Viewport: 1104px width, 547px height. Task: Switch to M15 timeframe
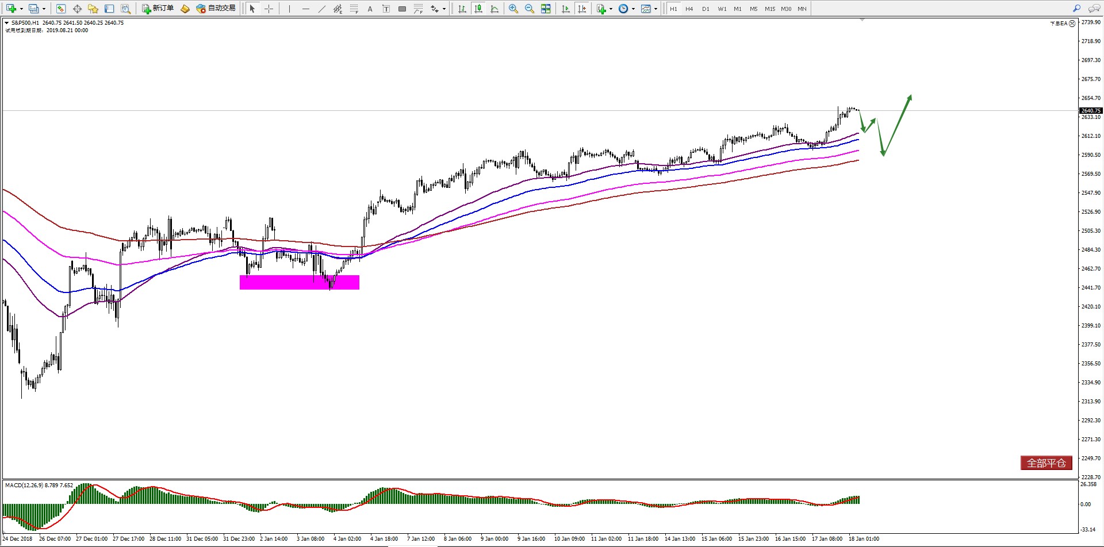770,9
